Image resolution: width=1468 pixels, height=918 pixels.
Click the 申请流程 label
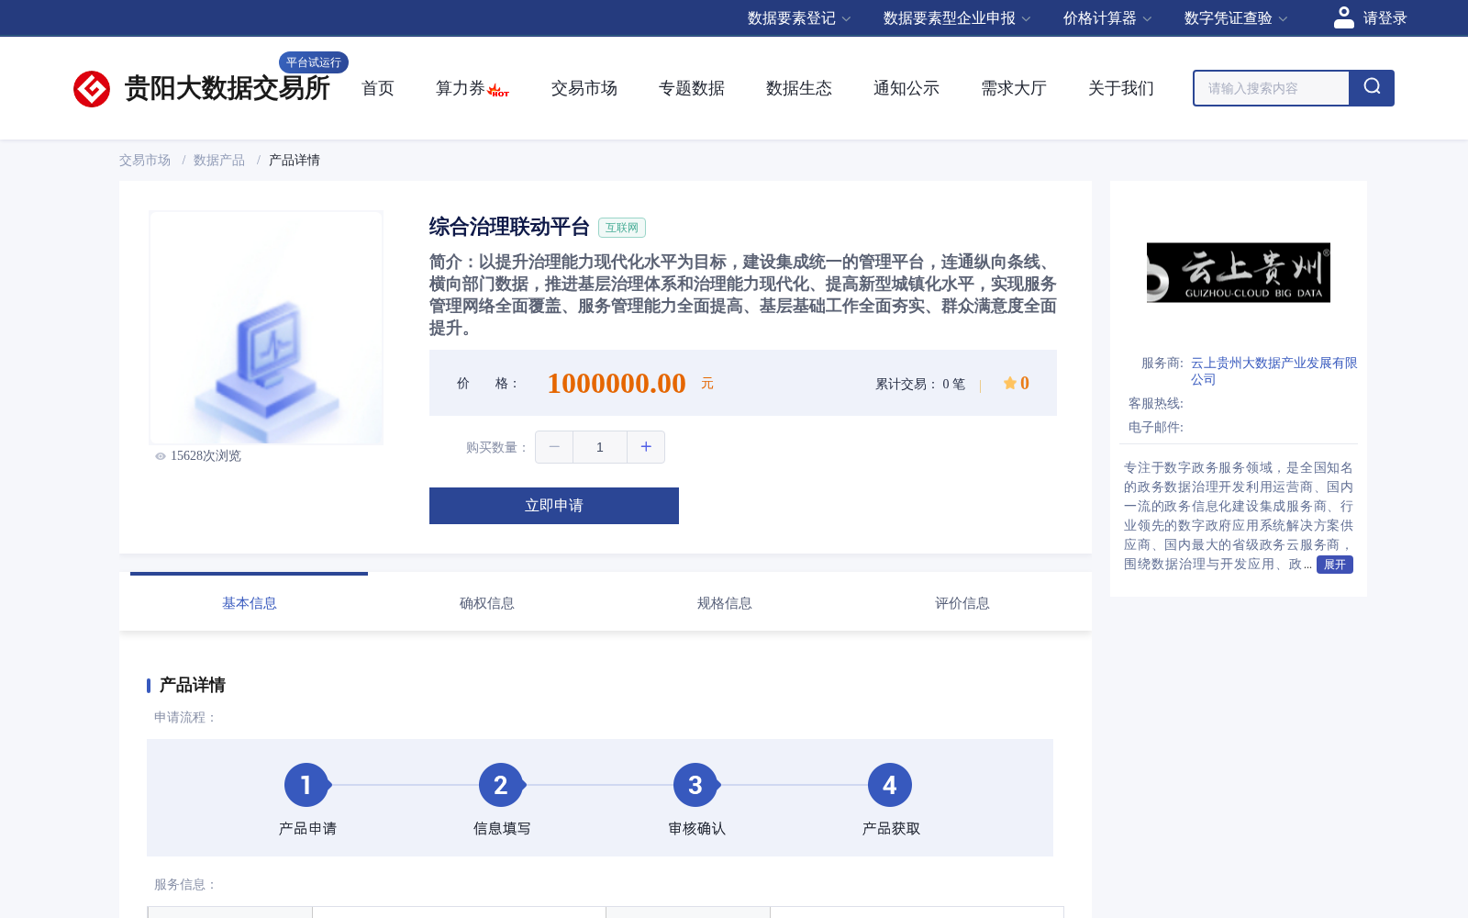[x=184, y=717]
